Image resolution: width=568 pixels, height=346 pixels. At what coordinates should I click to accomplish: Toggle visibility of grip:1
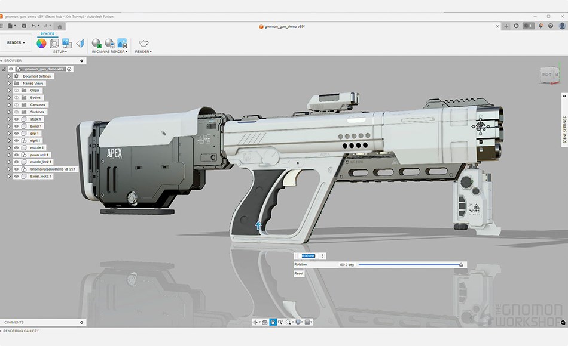click(x=17, y=134)
